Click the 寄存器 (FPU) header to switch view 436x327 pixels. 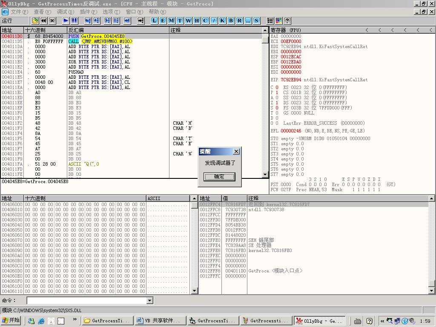tap(286, 30)
